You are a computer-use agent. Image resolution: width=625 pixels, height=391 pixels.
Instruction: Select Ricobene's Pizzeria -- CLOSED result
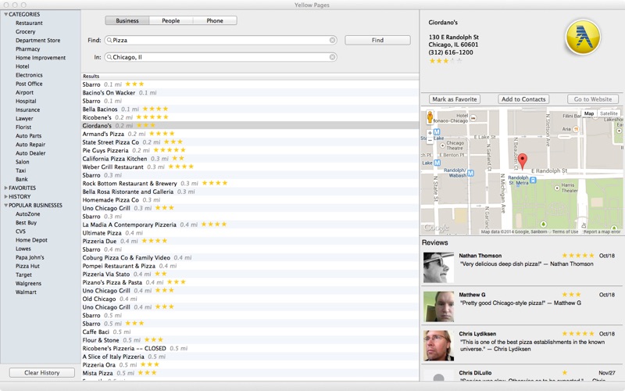(250, 348)
